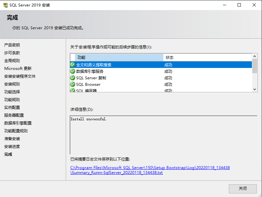262x197 pixels.
Task: Click the 安装进度 step in sidebar
Action: click(12, 146)
